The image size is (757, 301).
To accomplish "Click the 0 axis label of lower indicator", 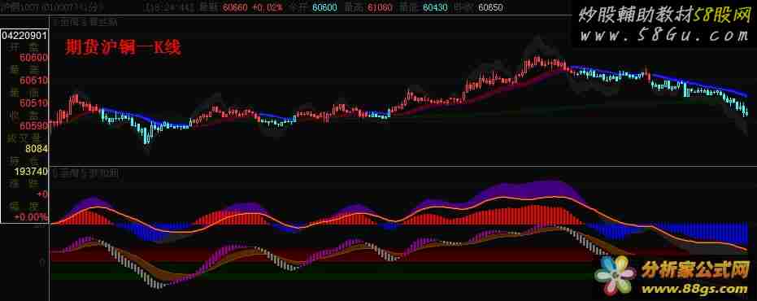I will [x=42, y=261].
